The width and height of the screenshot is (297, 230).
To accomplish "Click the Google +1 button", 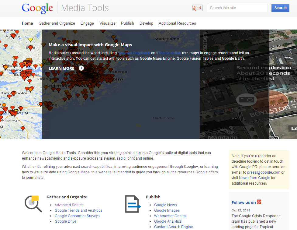I will click(197, 8).
